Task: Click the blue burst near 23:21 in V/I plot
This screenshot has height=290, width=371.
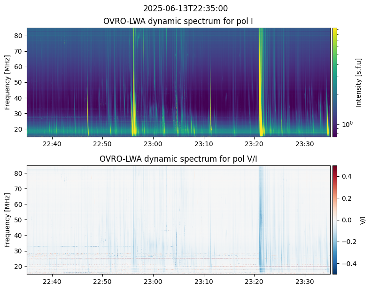Action: (261, 226)
